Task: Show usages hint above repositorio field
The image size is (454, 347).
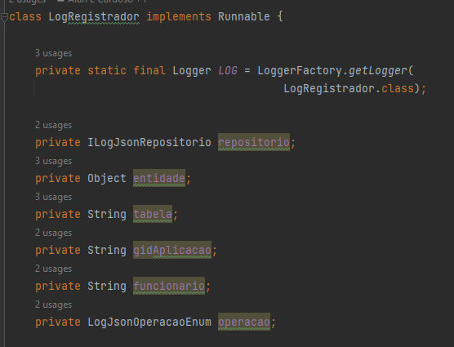Action: [53, 125]
